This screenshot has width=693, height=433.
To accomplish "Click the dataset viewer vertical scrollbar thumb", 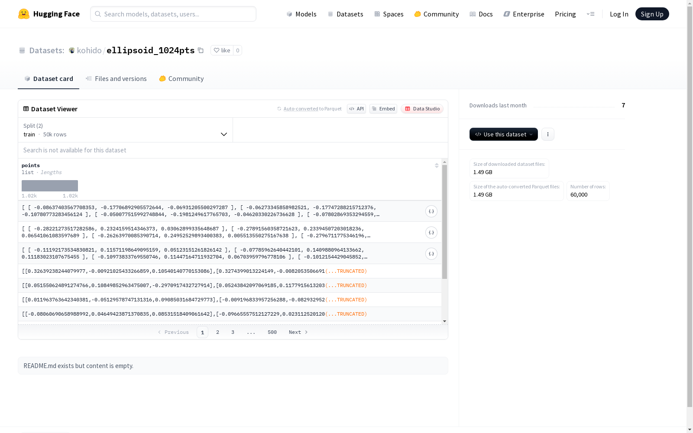I will 444,222.
